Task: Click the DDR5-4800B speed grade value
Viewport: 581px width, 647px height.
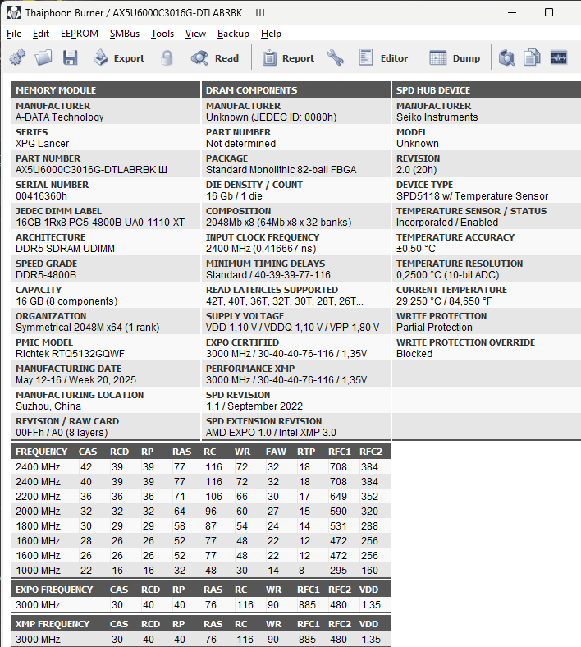Action: pos(46,275)
